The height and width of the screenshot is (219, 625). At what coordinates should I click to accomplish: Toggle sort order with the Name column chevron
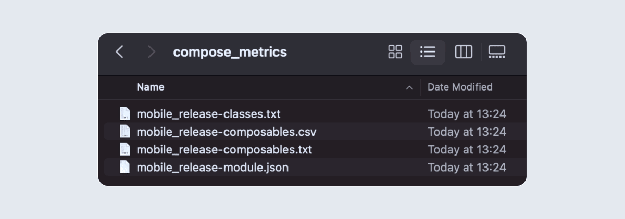click(x=409, y=87)
